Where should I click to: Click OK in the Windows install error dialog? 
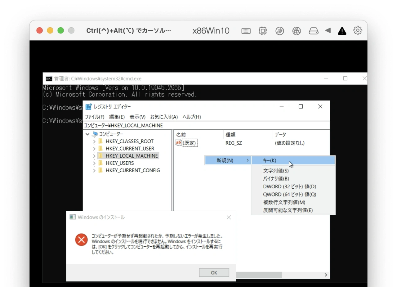coord(214,272)
